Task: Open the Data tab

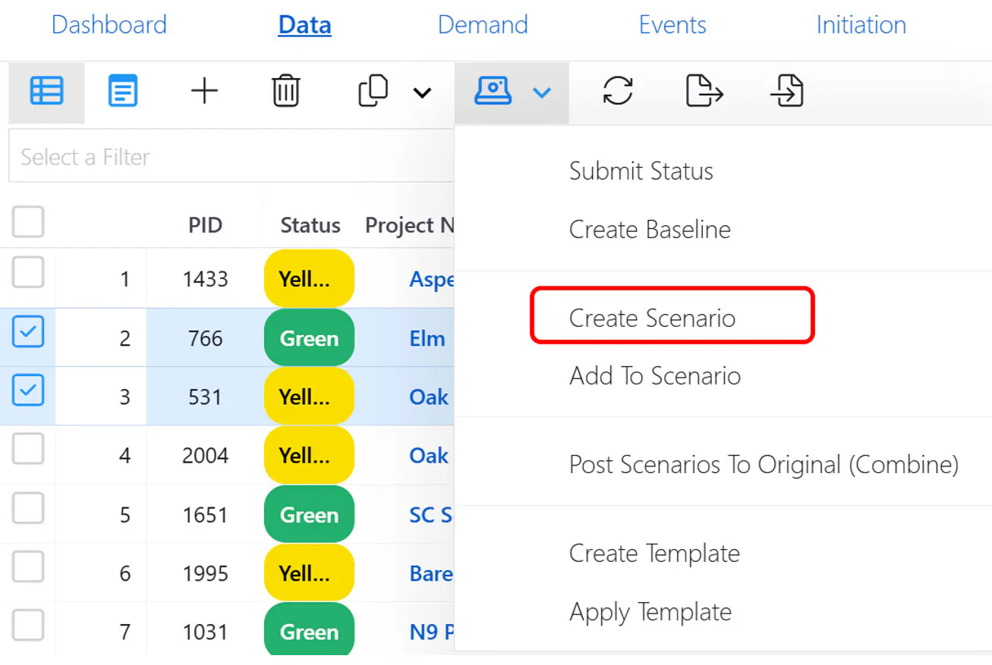Action: (x=304, y=25)
